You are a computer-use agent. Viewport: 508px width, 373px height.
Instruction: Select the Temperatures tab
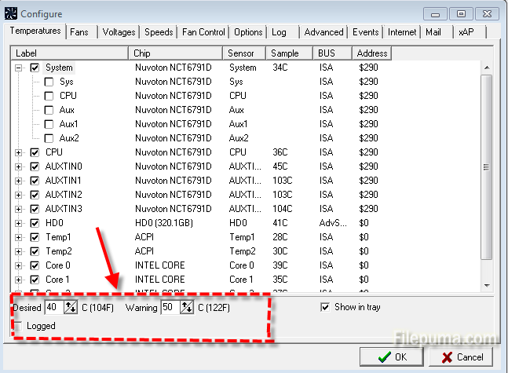(35, 31)
